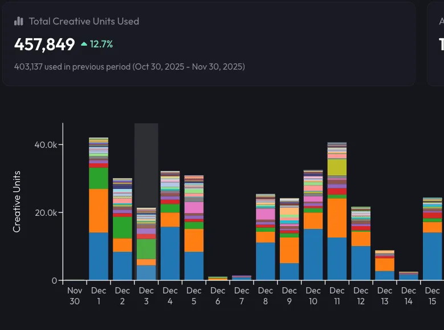Click the 457,849 total value

(44, 44)
